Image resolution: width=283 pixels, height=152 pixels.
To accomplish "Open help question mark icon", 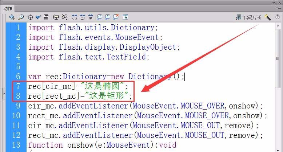I will (x=278, y=17).
